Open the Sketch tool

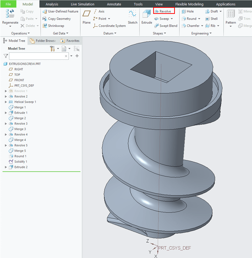[133, 17]
